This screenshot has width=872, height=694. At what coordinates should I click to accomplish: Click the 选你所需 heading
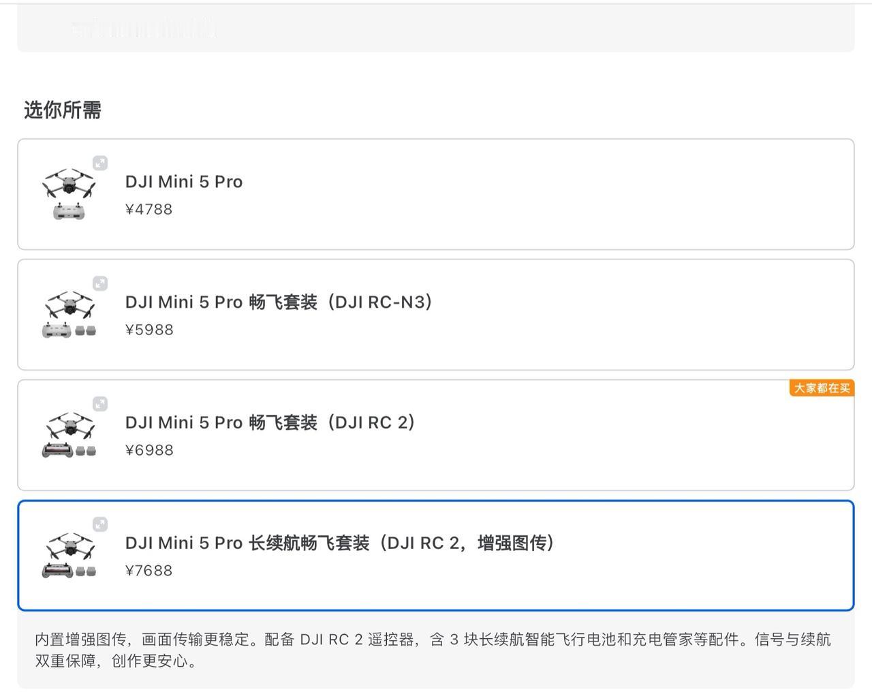(63, 110)
